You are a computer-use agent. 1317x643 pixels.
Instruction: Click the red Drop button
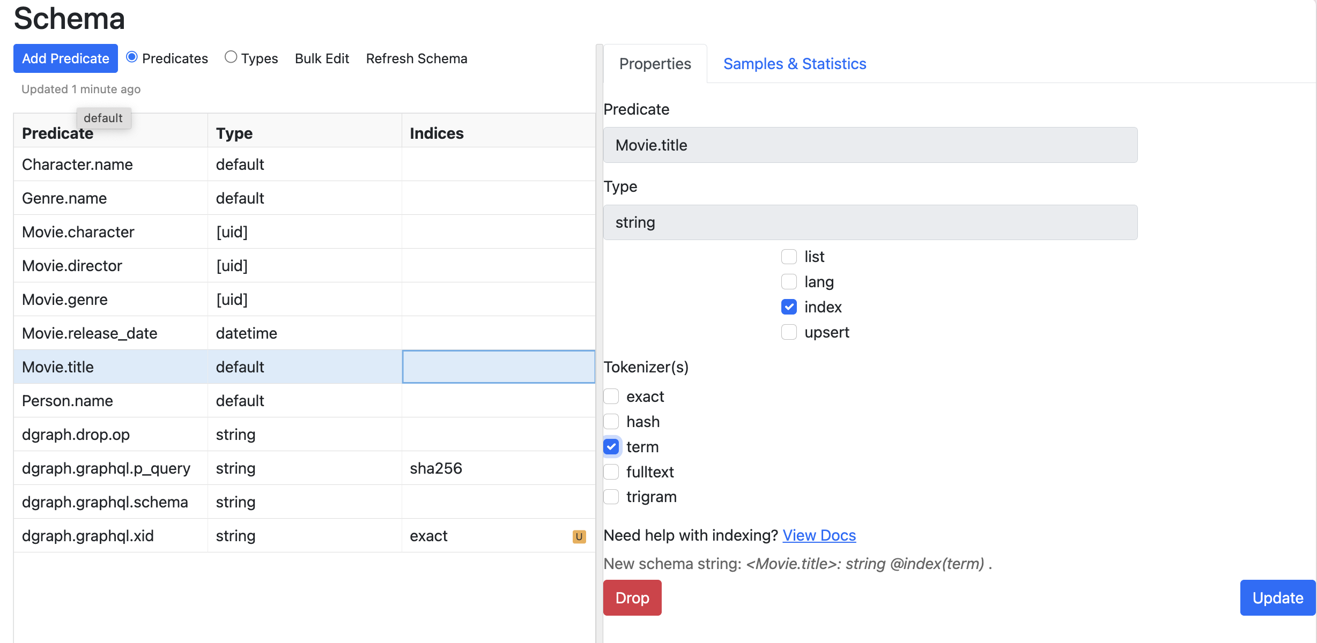[632, 597]
